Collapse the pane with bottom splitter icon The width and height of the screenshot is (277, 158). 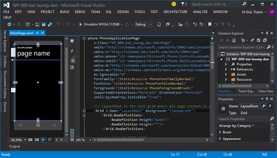pyautogui.click(x=72, y=139)
